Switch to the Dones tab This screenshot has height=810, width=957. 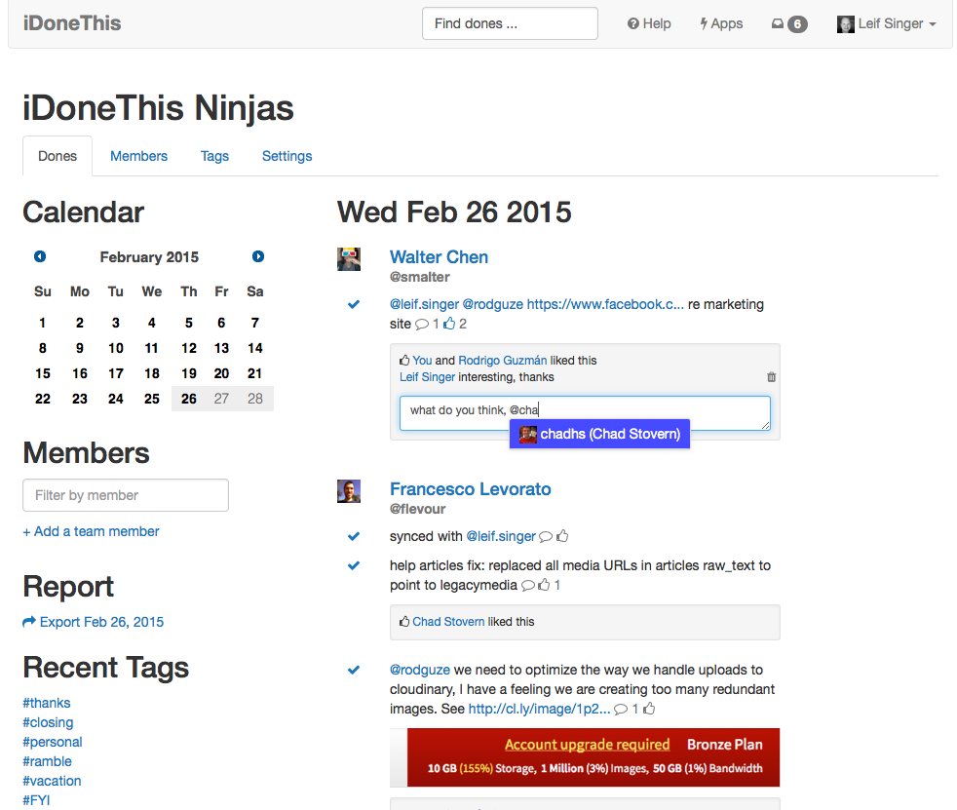57,156
